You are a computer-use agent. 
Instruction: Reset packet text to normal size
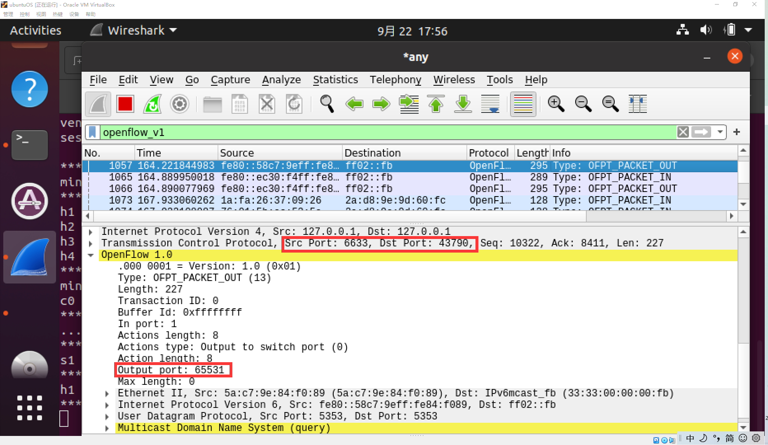[x=610, y=104]
